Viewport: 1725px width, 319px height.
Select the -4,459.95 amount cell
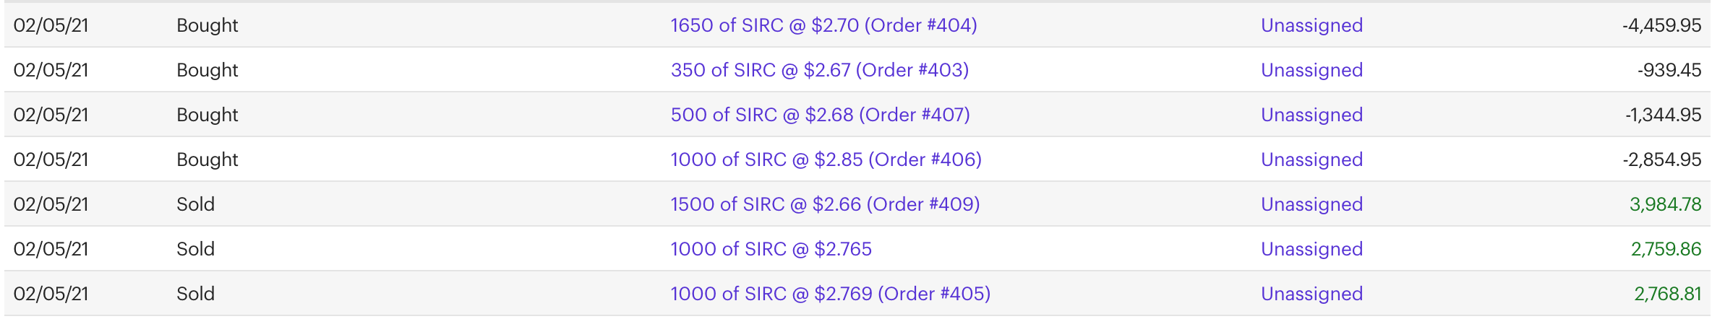click(x=1661, y=25)
